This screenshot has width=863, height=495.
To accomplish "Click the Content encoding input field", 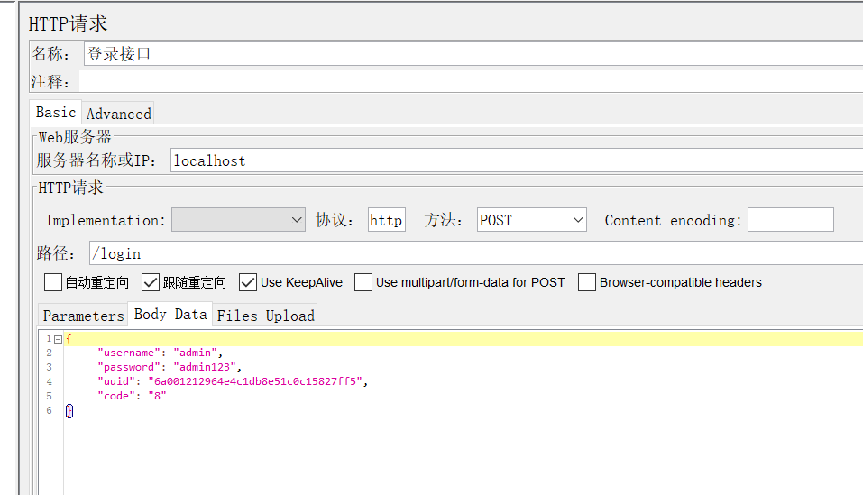I will pyautogui.click(x=790, y=220).
